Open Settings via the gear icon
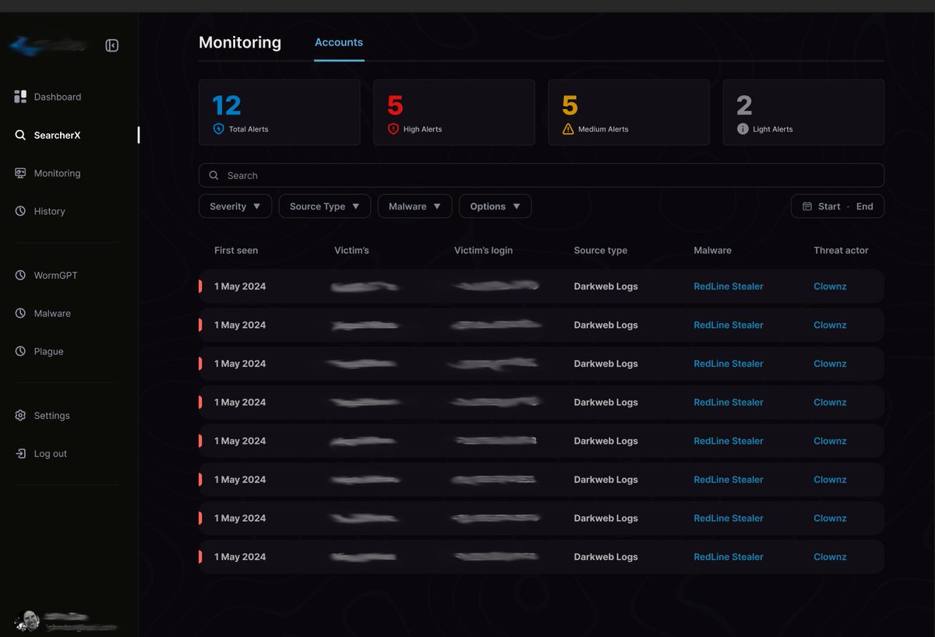 click(x=20, y=415)
